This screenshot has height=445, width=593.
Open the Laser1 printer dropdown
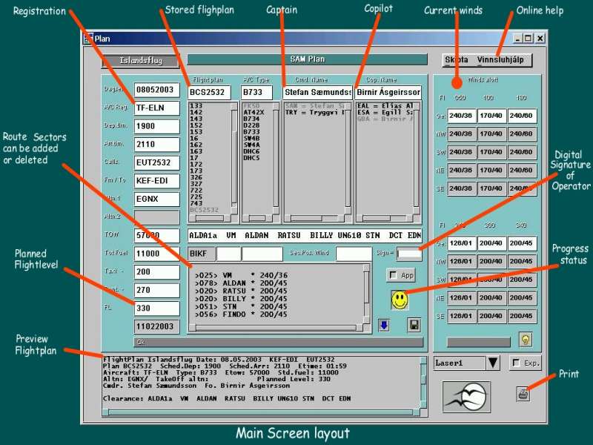tap(494, 363)
